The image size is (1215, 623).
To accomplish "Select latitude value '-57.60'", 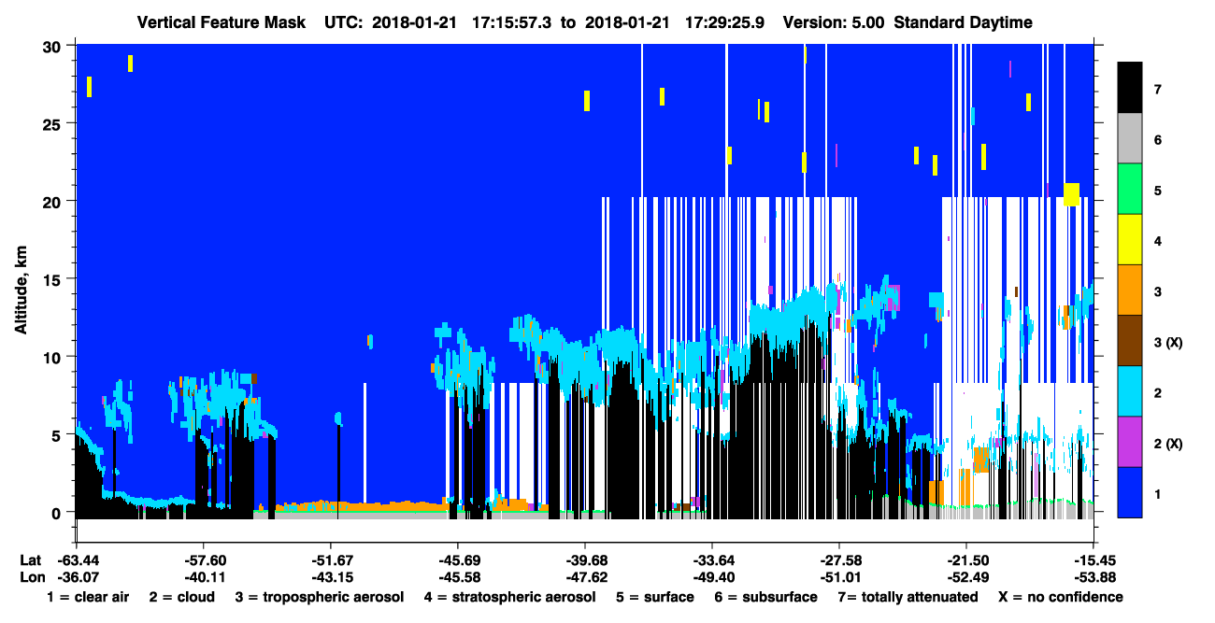I will pos(204,559).
